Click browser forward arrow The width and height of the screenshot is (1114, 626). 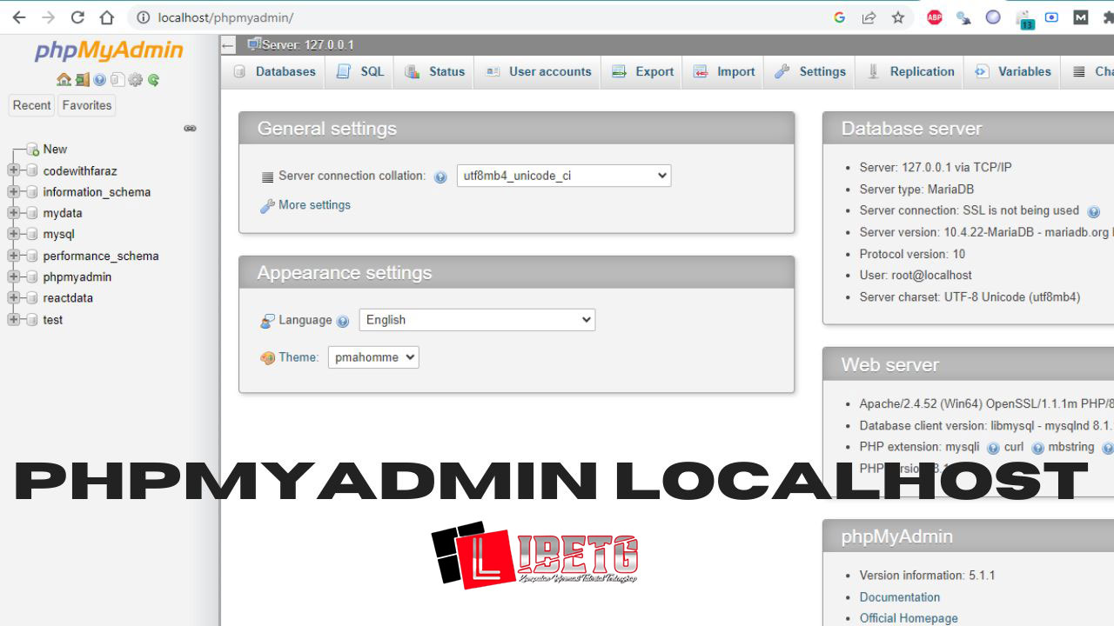pos(48,17)
